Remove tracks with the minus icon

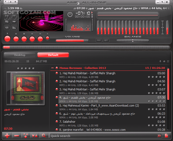(x=16, y=136)
